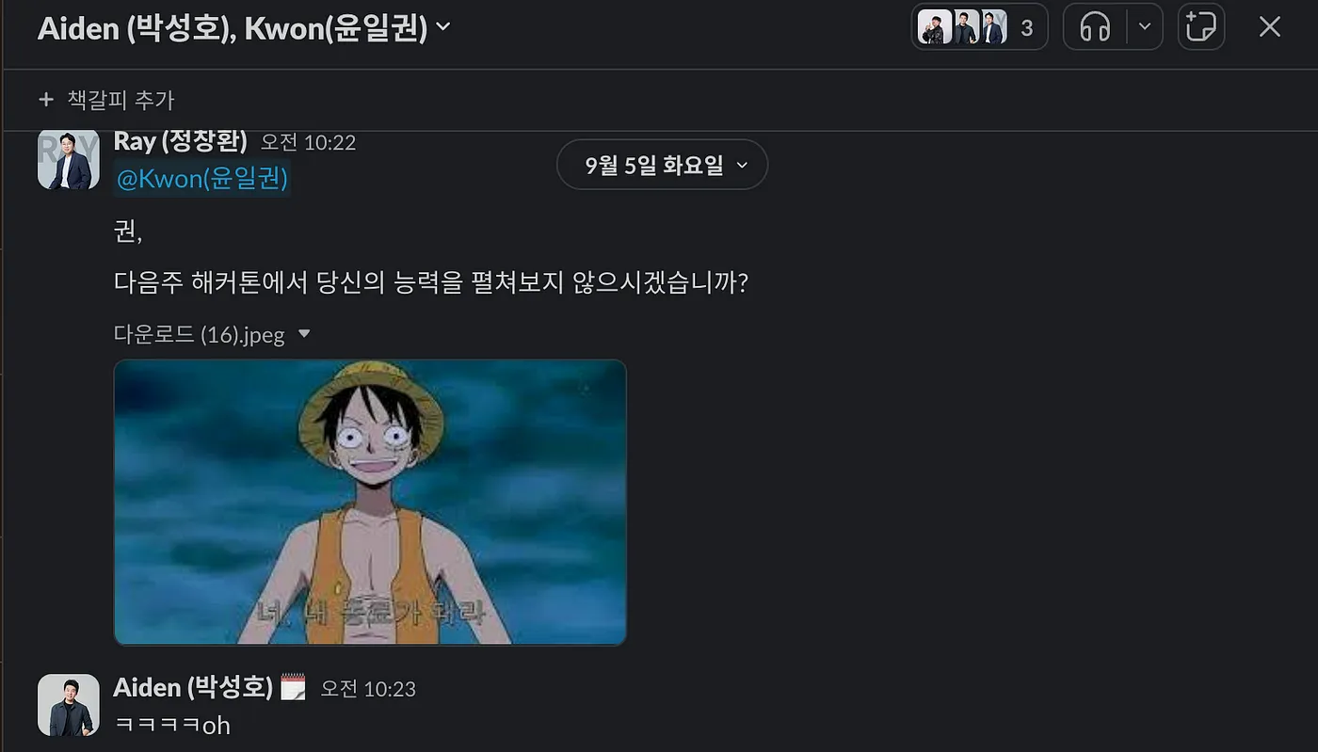
Task: Click the calendar status icon beside Aiden's name
Action: click(x=294, y=687)
